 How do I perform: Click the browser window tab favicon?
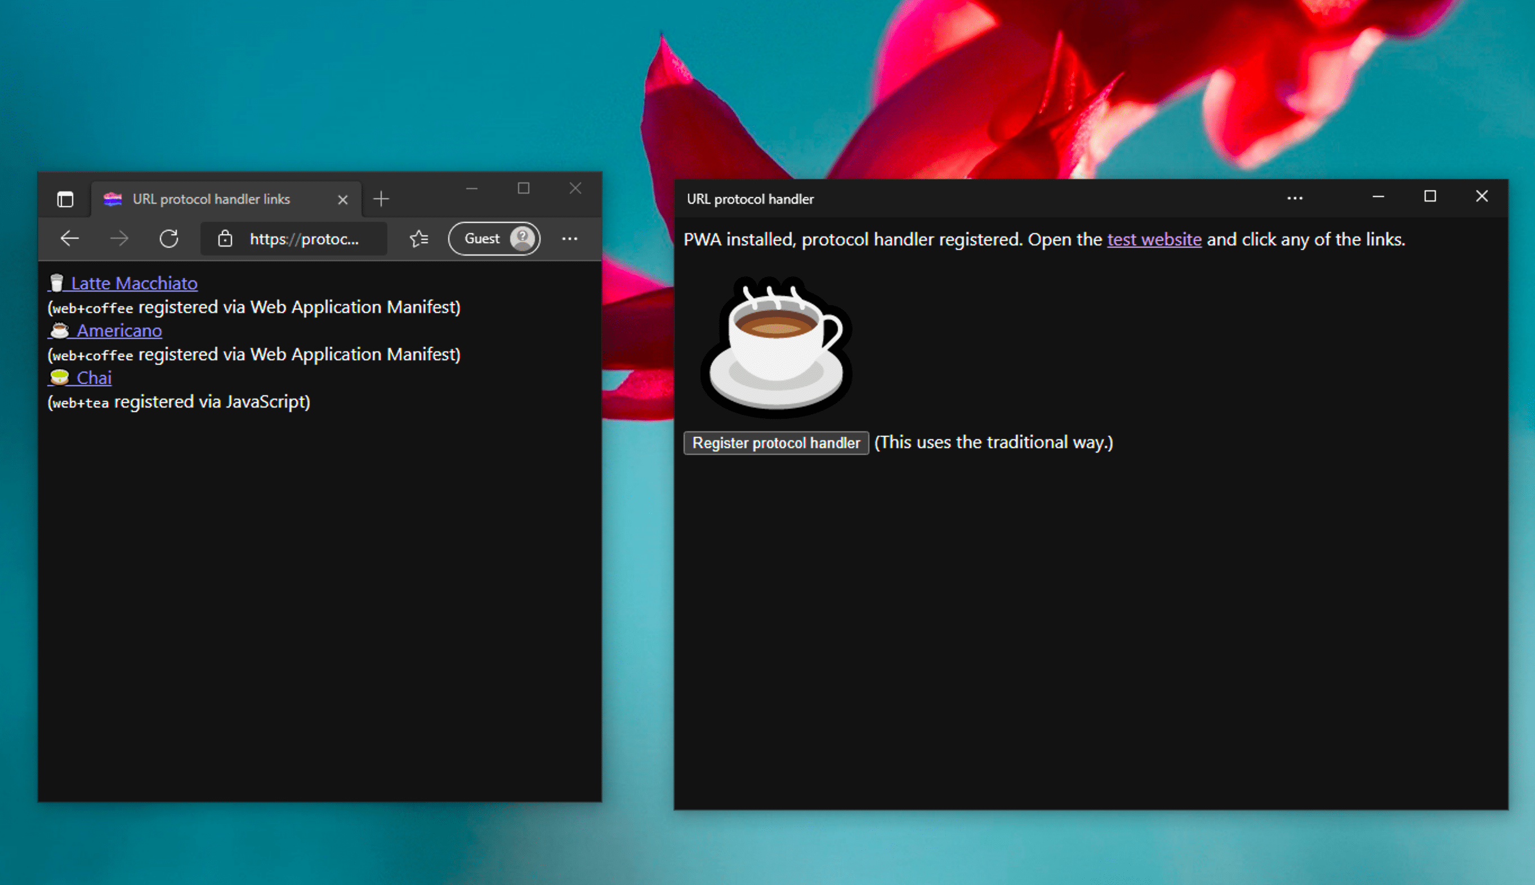tap(113, 198)
